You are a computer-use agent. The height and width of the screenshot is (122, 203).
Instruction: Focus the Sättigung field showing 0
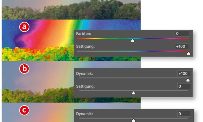click(184, 86)
